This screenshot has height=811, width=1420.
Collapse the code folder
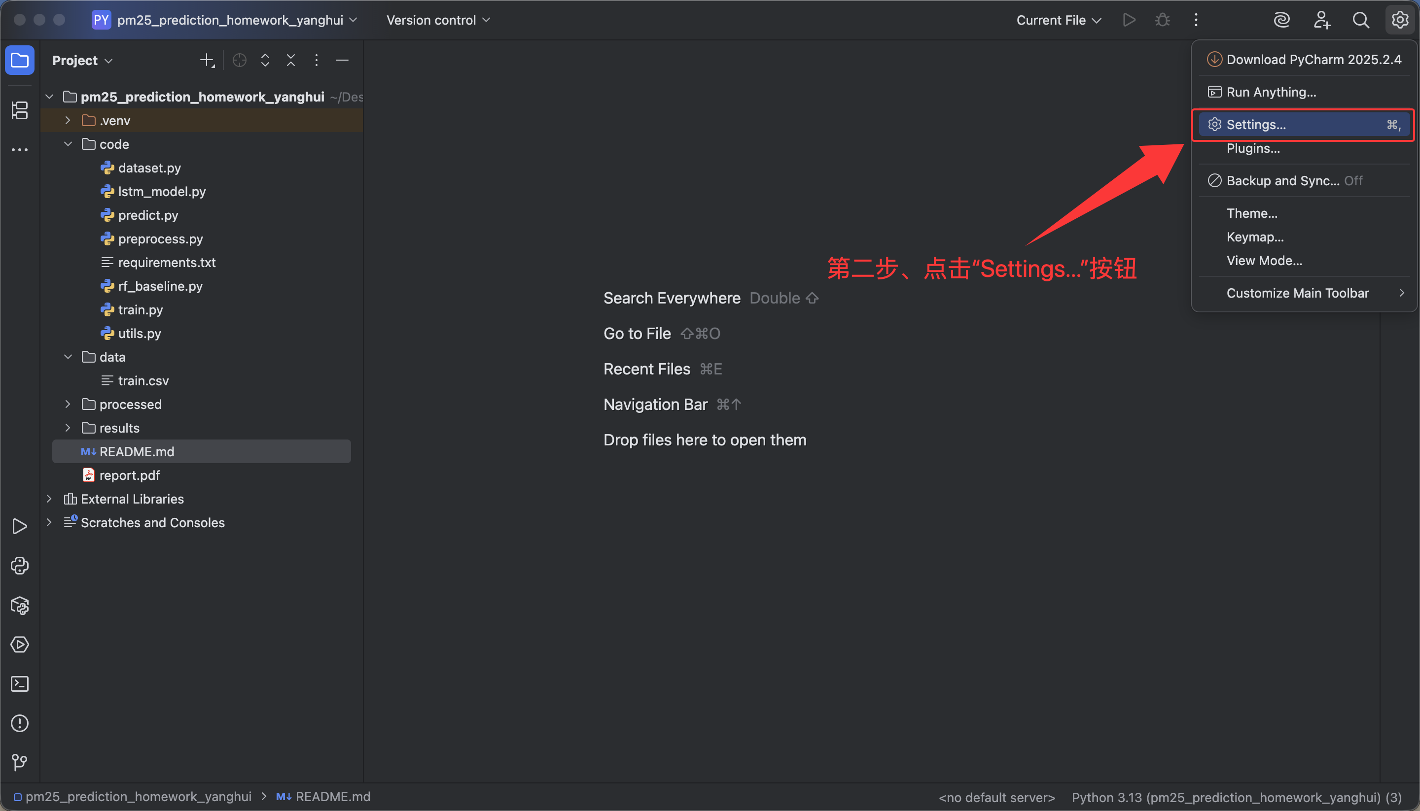(68, 144)
